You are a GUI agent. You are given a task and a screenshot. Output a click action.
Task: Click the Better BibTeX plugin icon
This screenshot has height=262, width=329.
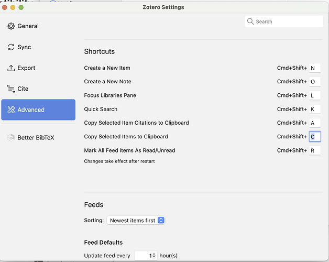11,137
